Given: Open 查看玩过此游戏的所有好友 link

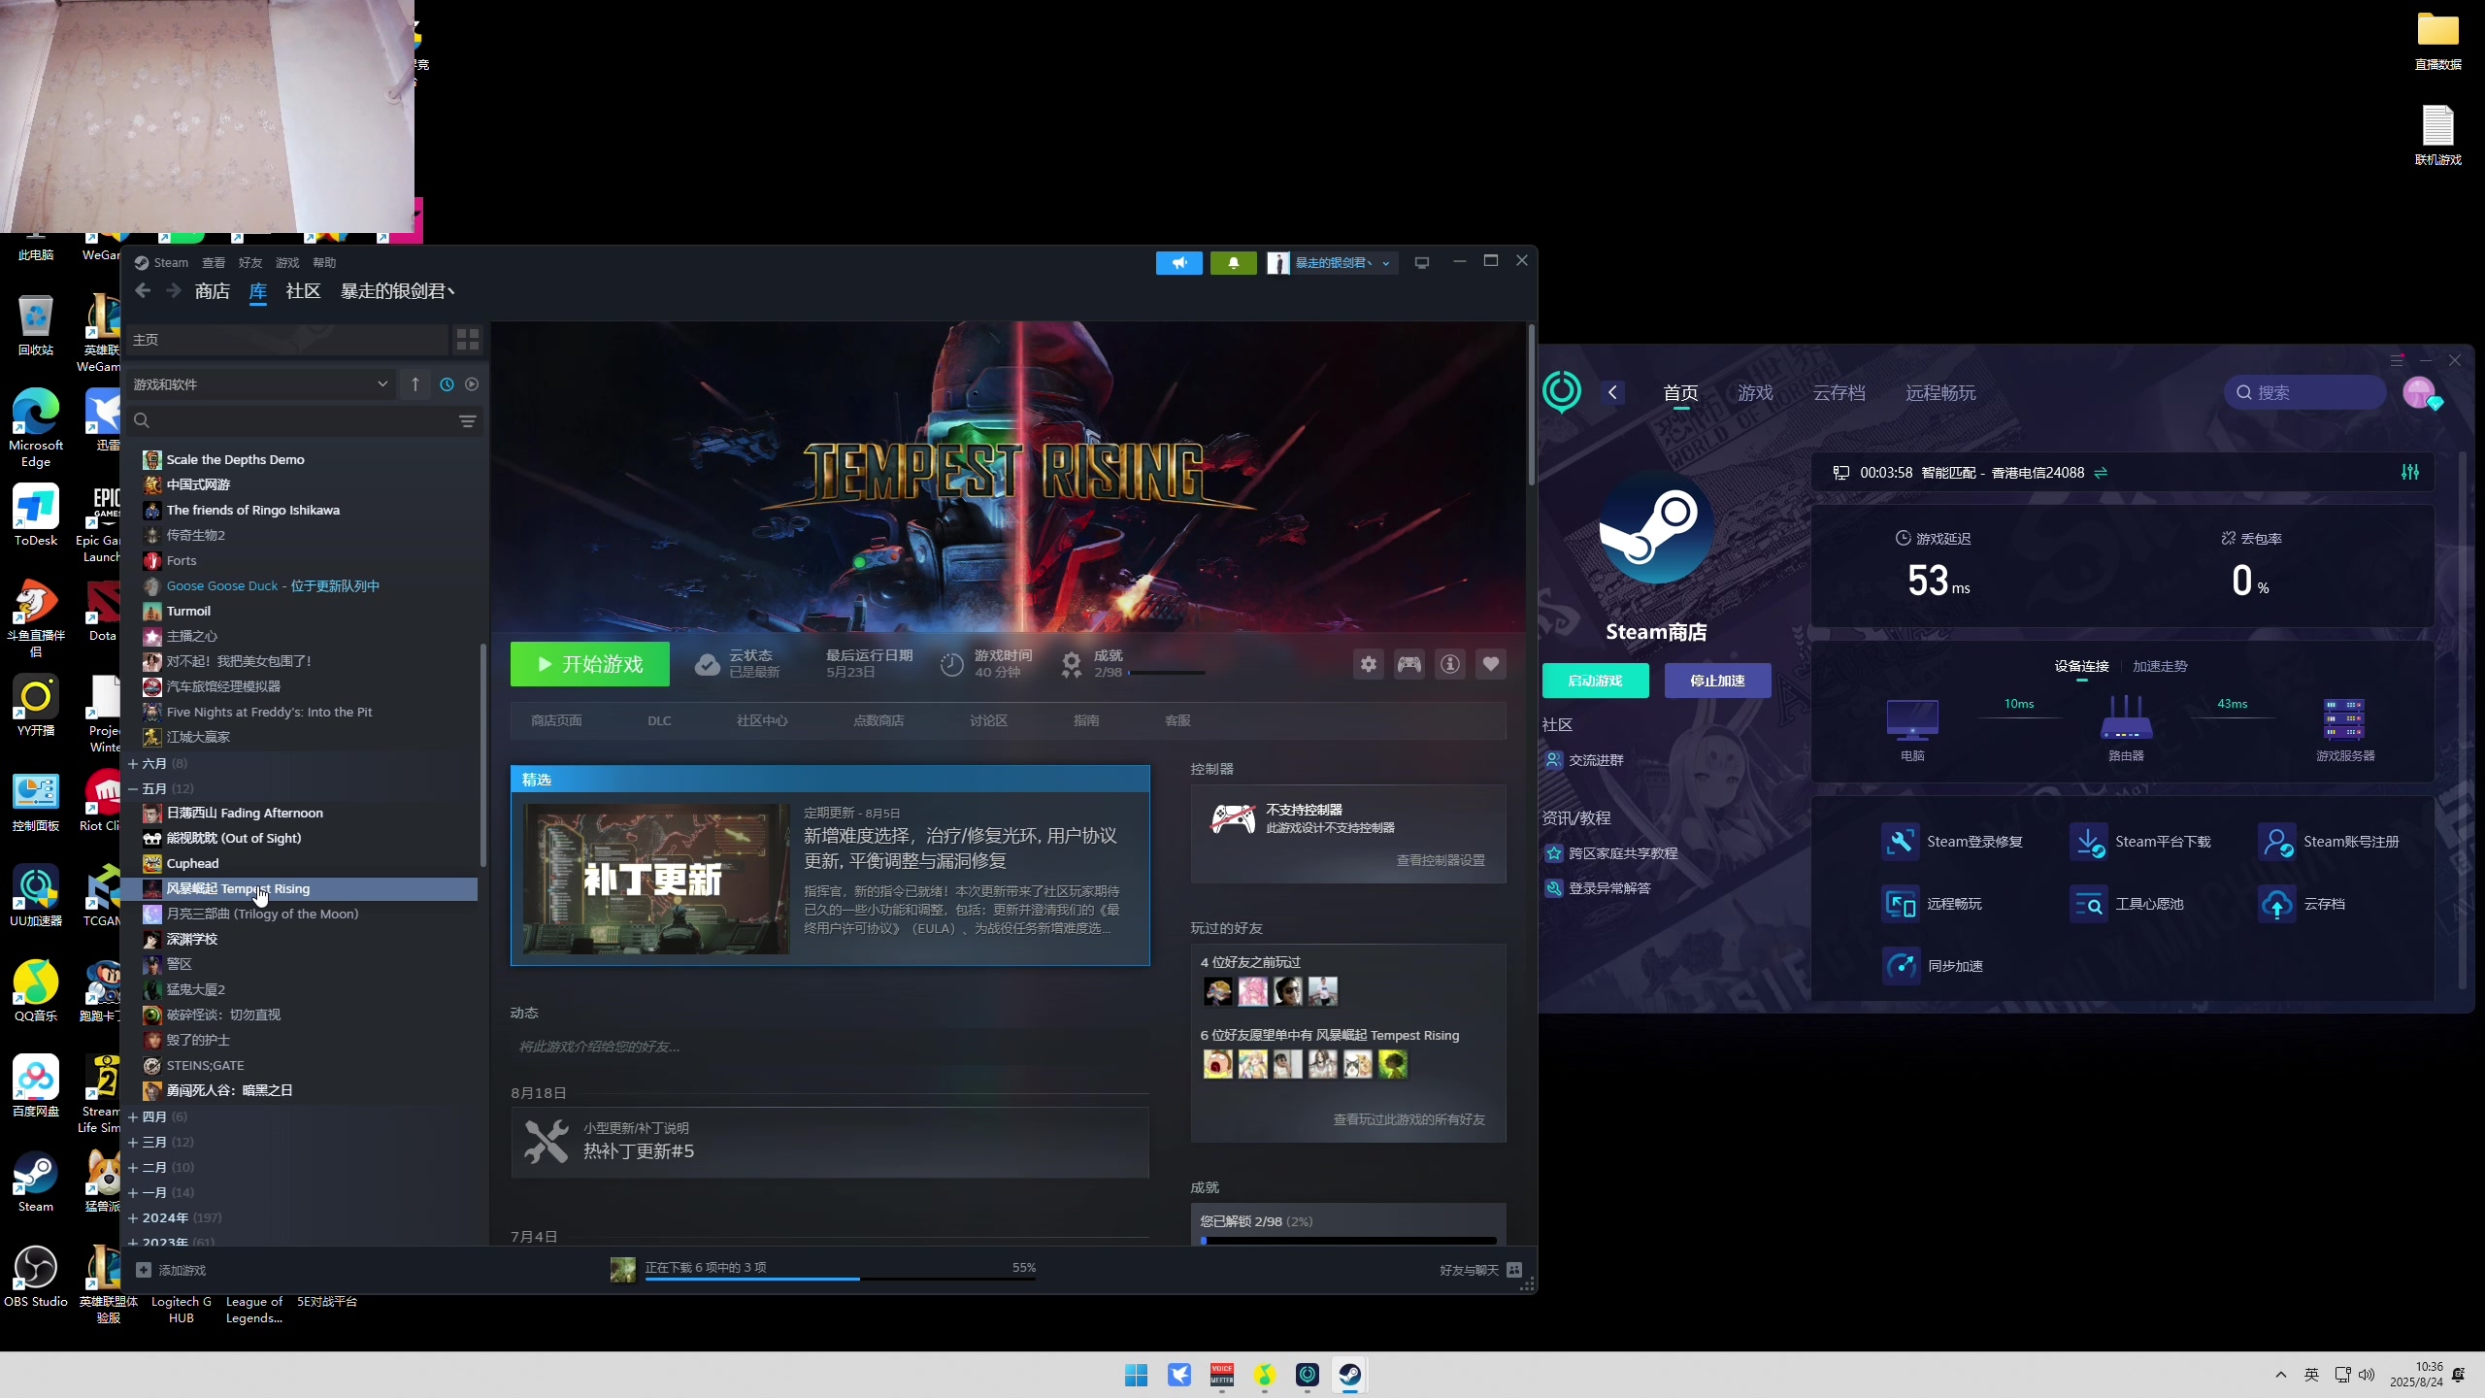Looking at the screenshot, I should tap(1409, 1119).
